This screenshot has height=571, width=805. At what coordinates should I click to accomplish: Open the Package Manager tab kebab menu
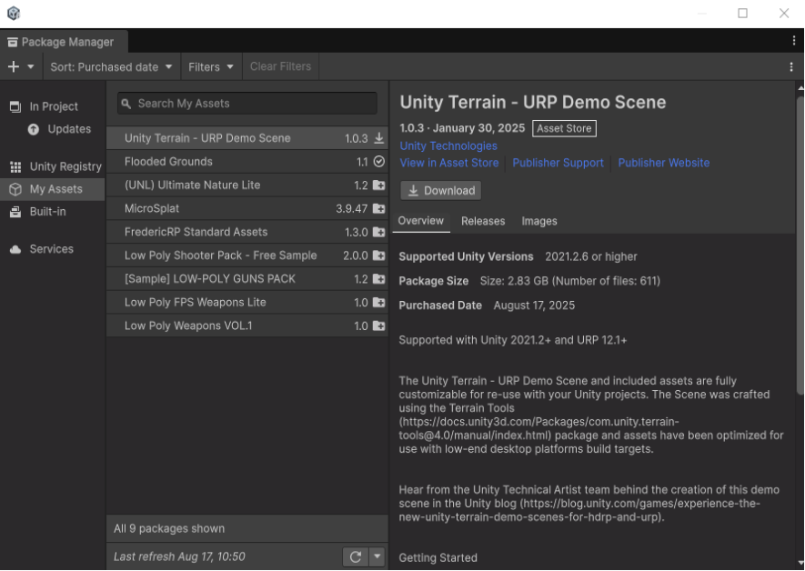(x=794, y=42)
